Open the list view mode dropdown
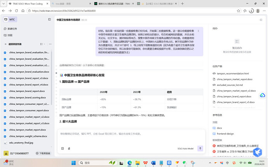This screenshot has width=268, height=167. (41, 44)
